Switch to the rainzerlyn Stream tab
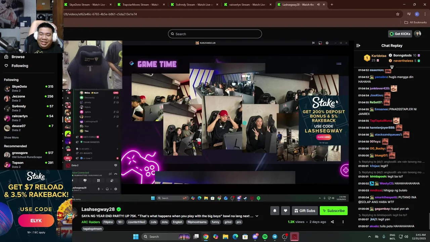Image resolution: width=430 pixels, height=242 pixels. pyautogui.click(x=247, y=5)
